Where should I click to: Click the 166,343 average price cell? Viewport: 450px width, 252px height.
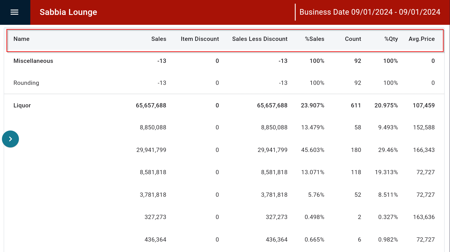pos(423,150)
